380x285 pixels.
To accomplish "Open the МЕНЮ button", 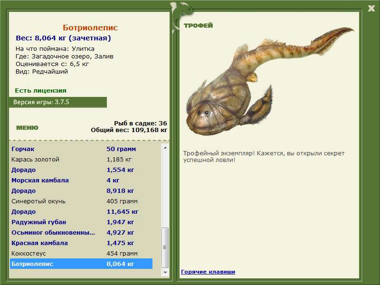I will coord(27,128).
